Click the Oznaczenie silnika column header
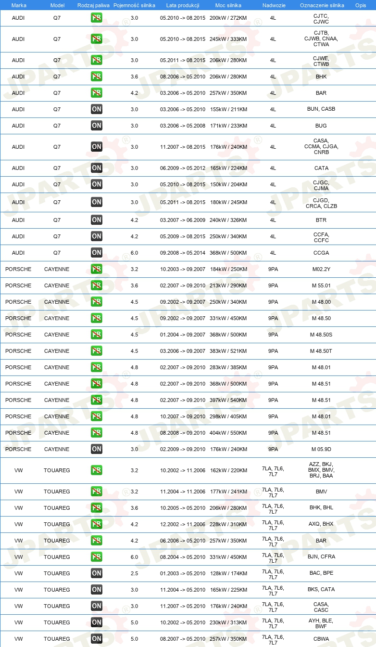The width and height of the screenshot is (376, 647). point(322,5)
